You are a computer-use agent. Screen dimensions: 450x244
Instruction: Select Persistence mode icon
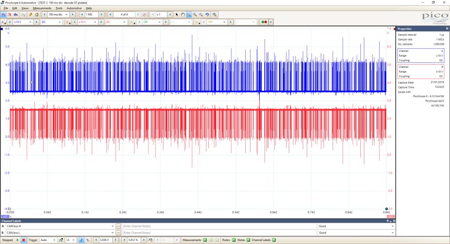tap(10, 15)
